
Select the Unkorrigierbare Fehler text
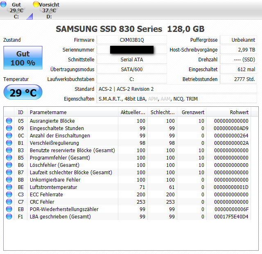(55, 180)
